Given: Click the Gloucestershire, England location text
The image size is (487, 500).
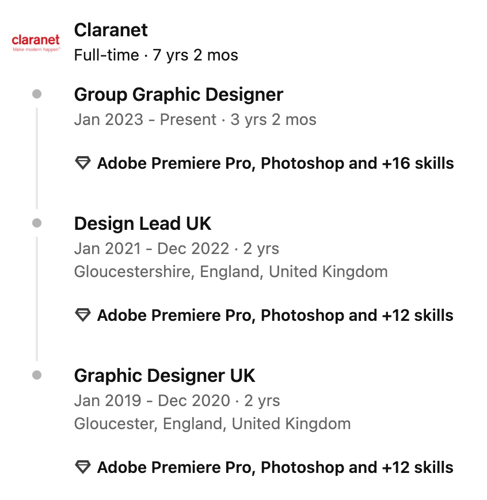Looking at the screenshot, I should [231, 271].
